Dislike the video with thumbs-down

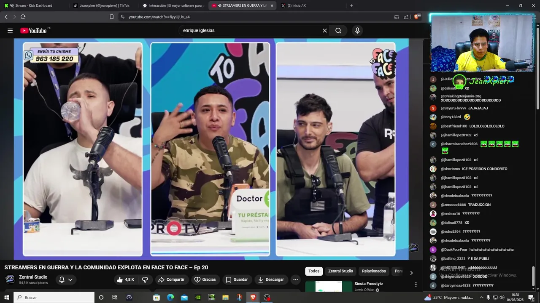point(145,279)
